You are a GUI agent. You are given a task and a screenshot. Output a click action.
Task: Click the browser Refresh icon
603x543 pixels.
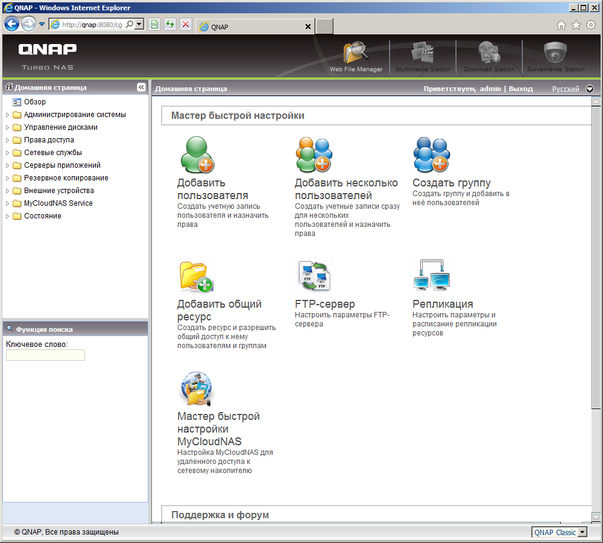(x=170, y=25)
